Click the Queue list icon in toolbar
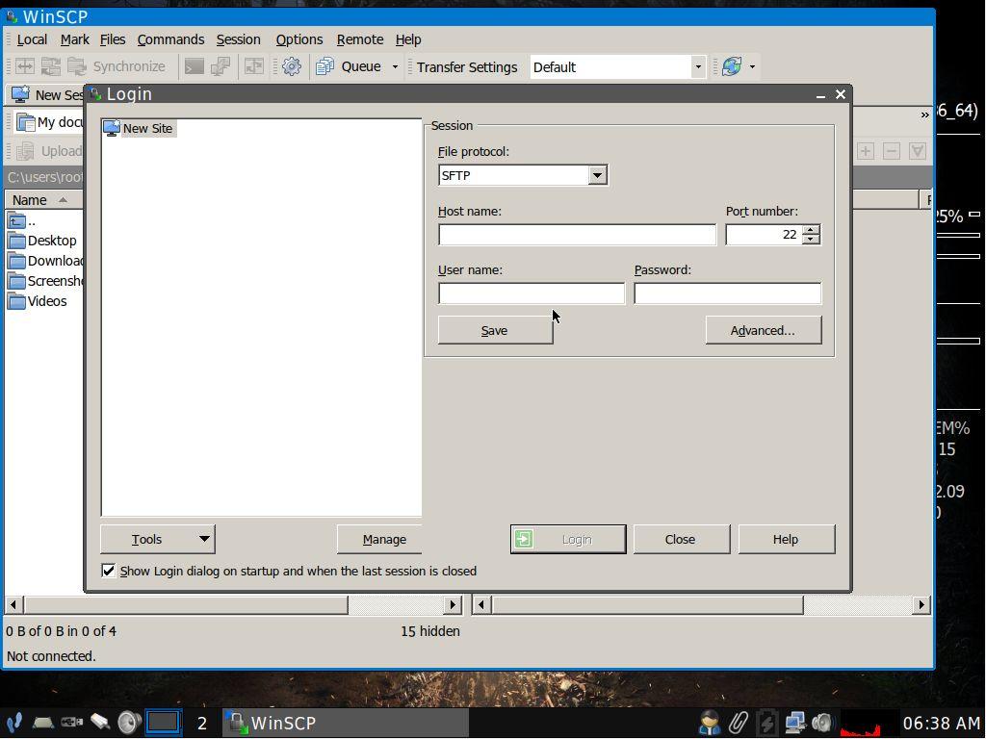Screen dimensions: 986x739 click(x=325, y=67)
